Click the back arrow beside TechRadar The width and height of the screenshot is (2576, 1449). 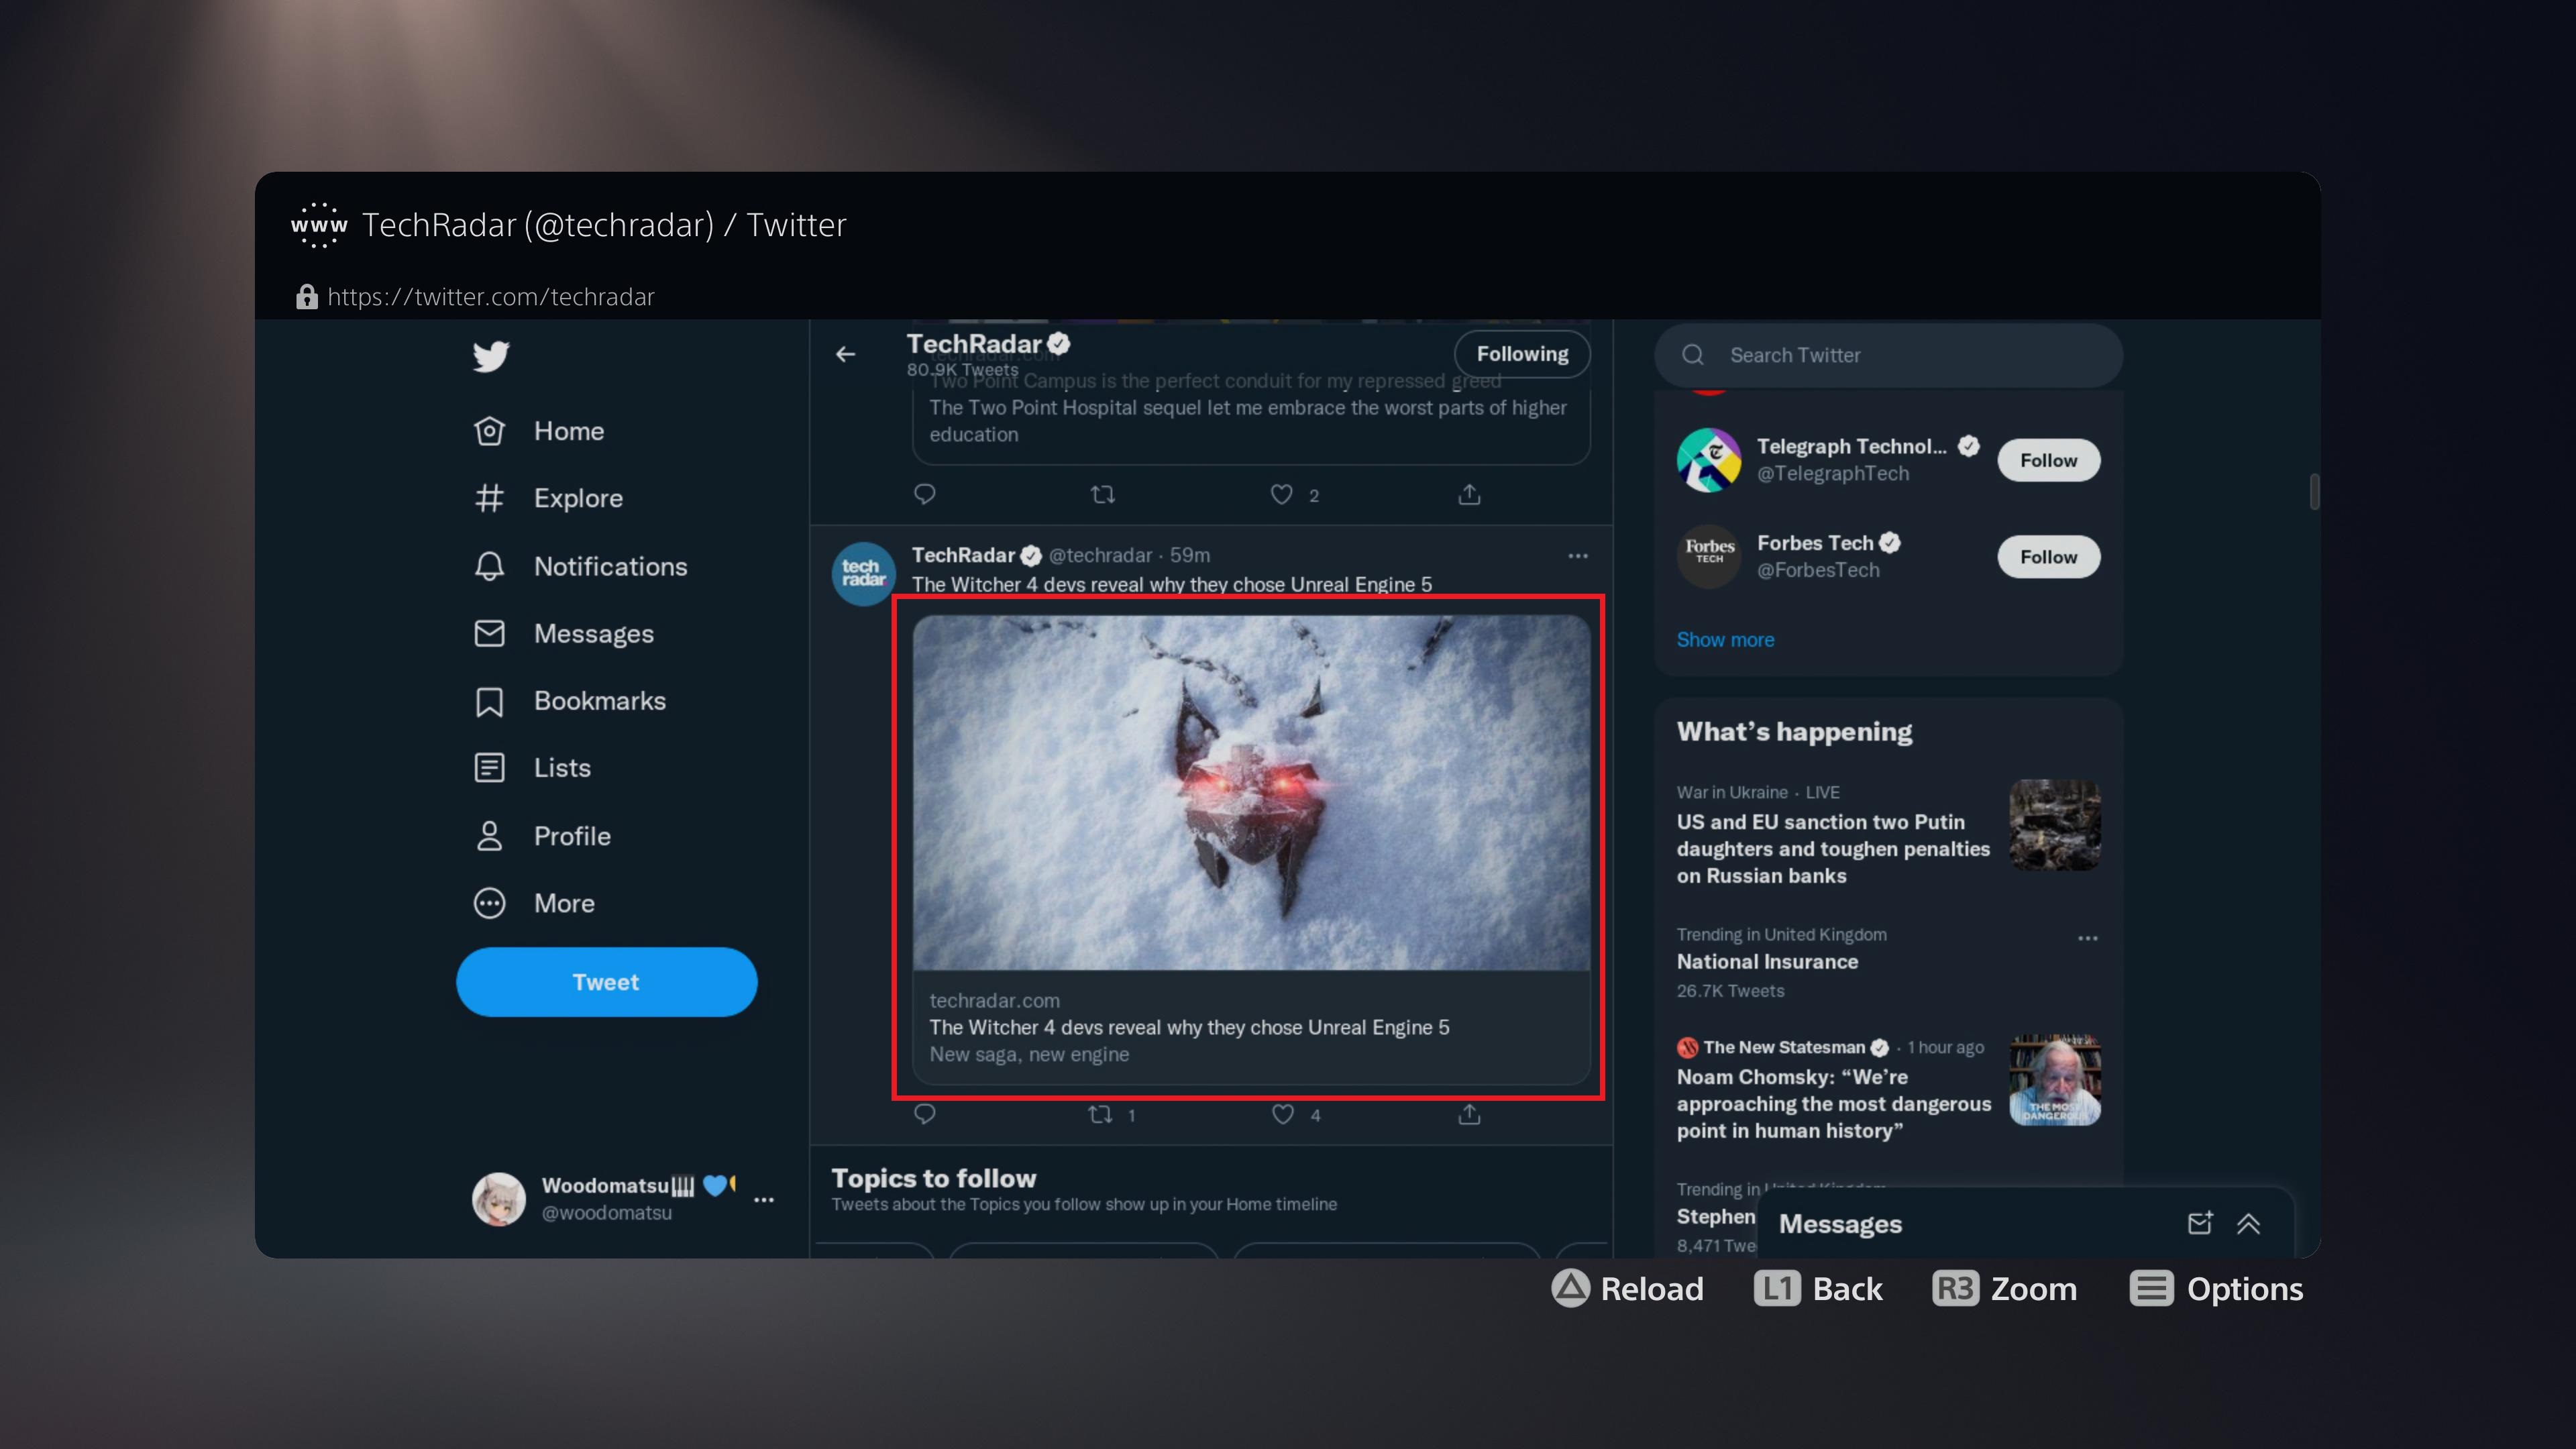point(845,354)
